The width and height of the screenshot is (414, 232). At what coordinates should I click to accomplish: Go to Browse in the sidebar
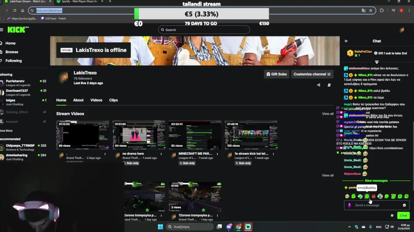tap(9, 52)
